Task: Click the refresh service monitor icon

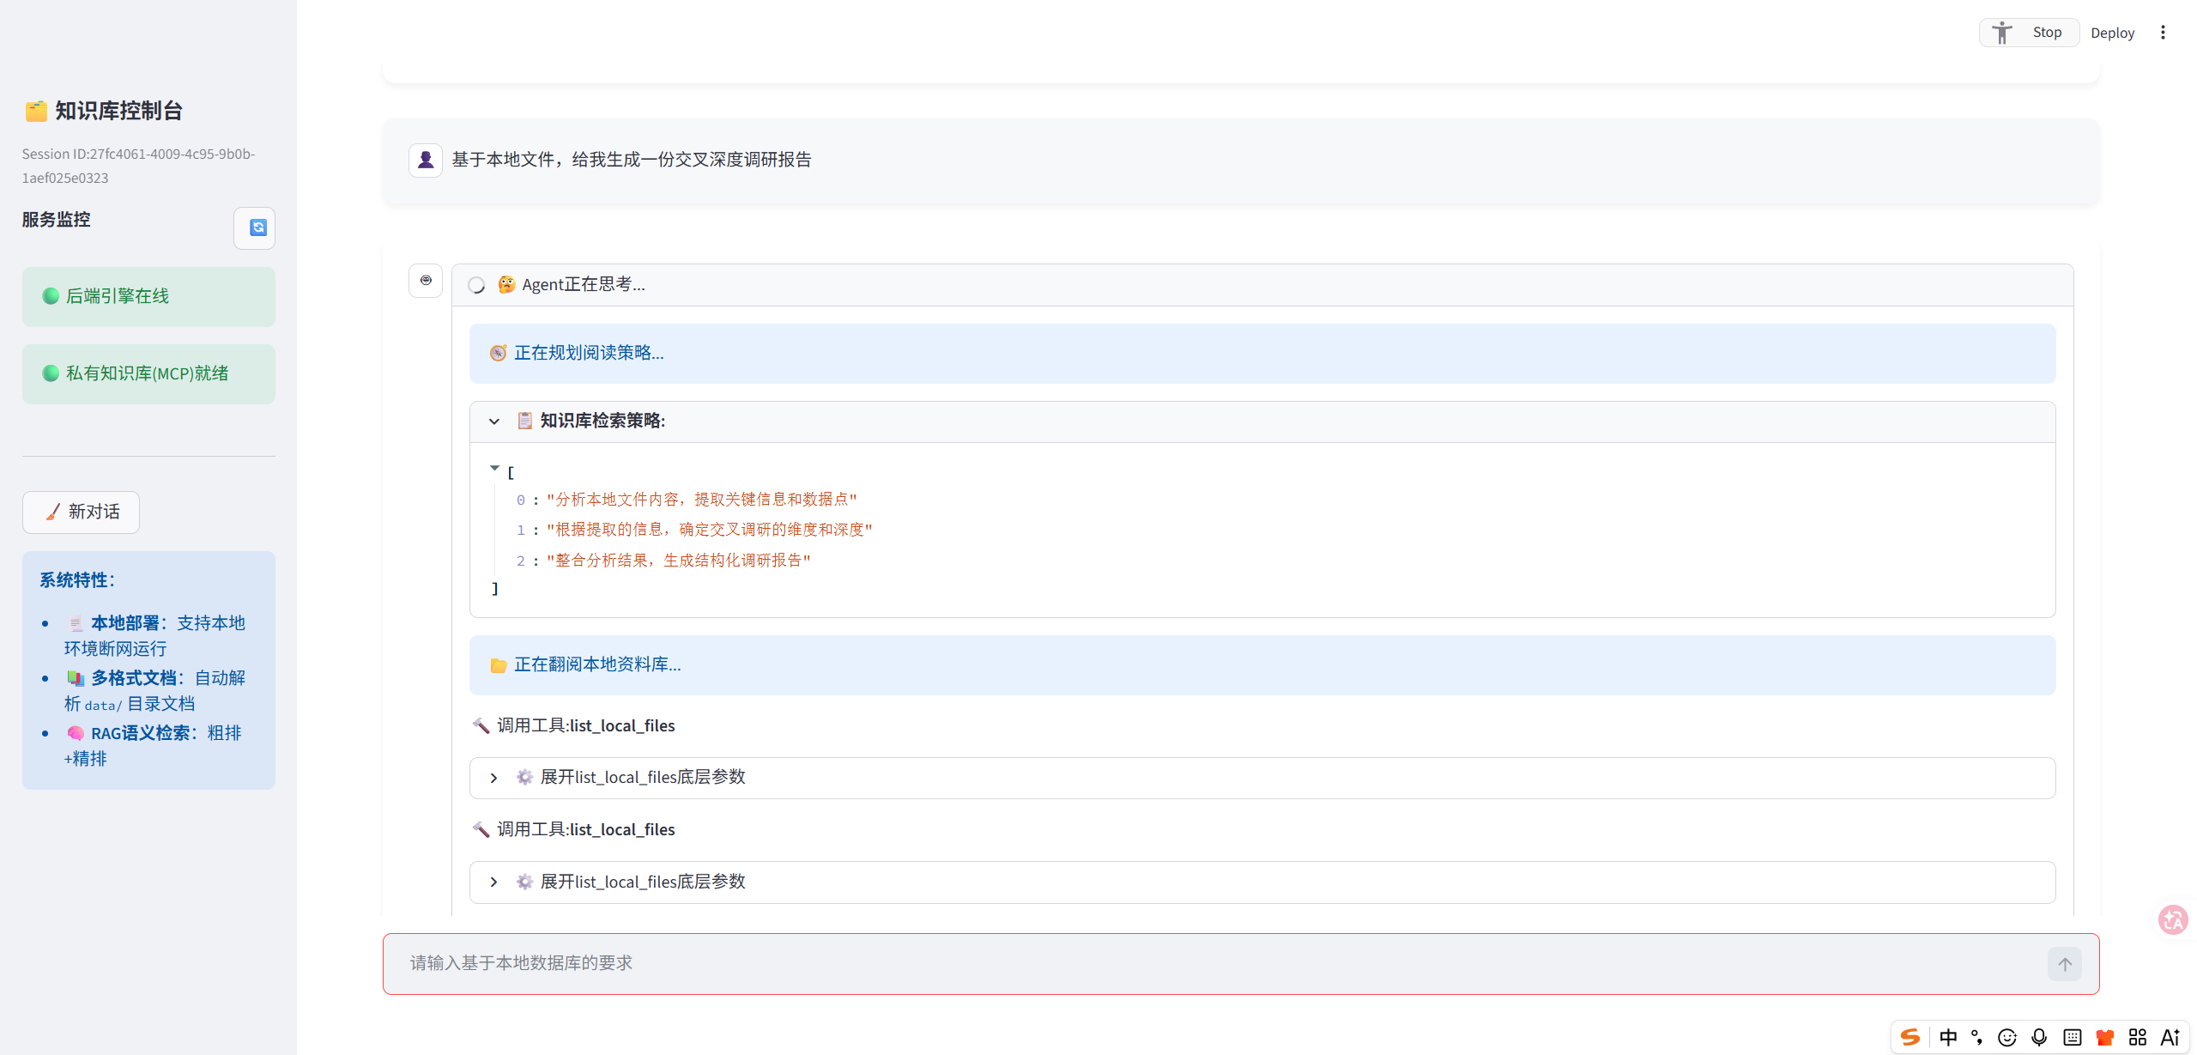Action: pyautogui.click(x=257, y=227)
